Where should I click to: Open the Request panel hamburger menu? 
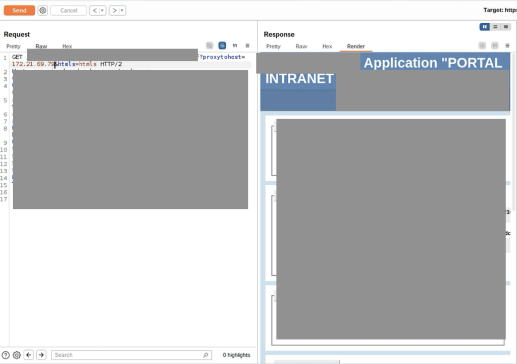coord(247,45)
